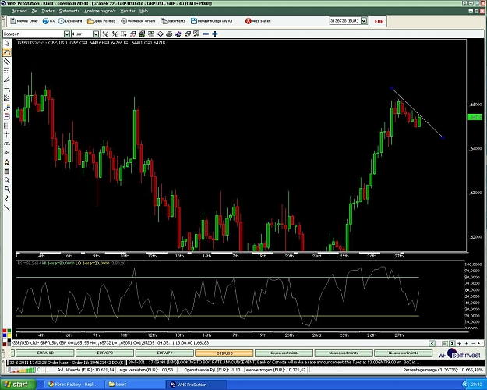Open Werkende Orders list
This screenshot has height=390, width=487.
coord(138,21)
